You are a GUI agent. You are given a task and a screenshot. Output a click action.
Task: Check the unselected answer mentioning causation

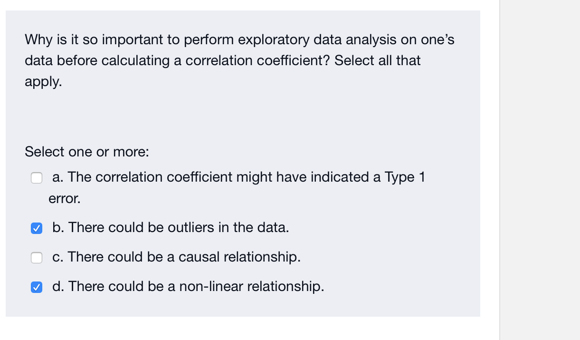point(36,258)
